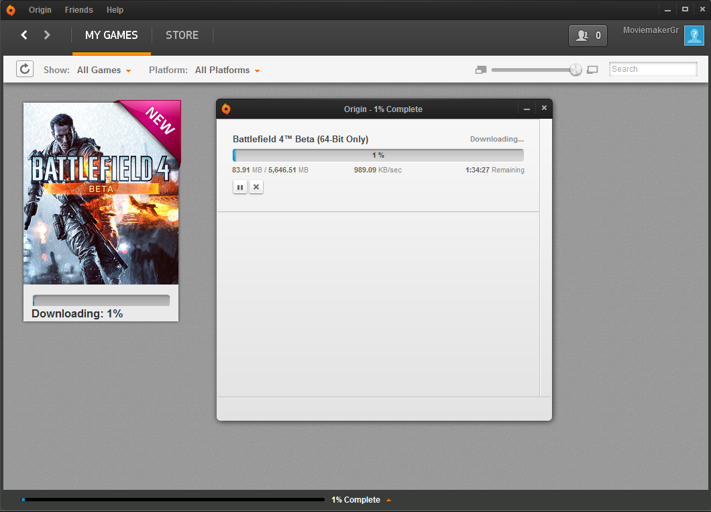The height and width of the screenshot is (512, 711).
Task: Expand the '1% Complete' bottom status arrow
Action: [388, 500]
